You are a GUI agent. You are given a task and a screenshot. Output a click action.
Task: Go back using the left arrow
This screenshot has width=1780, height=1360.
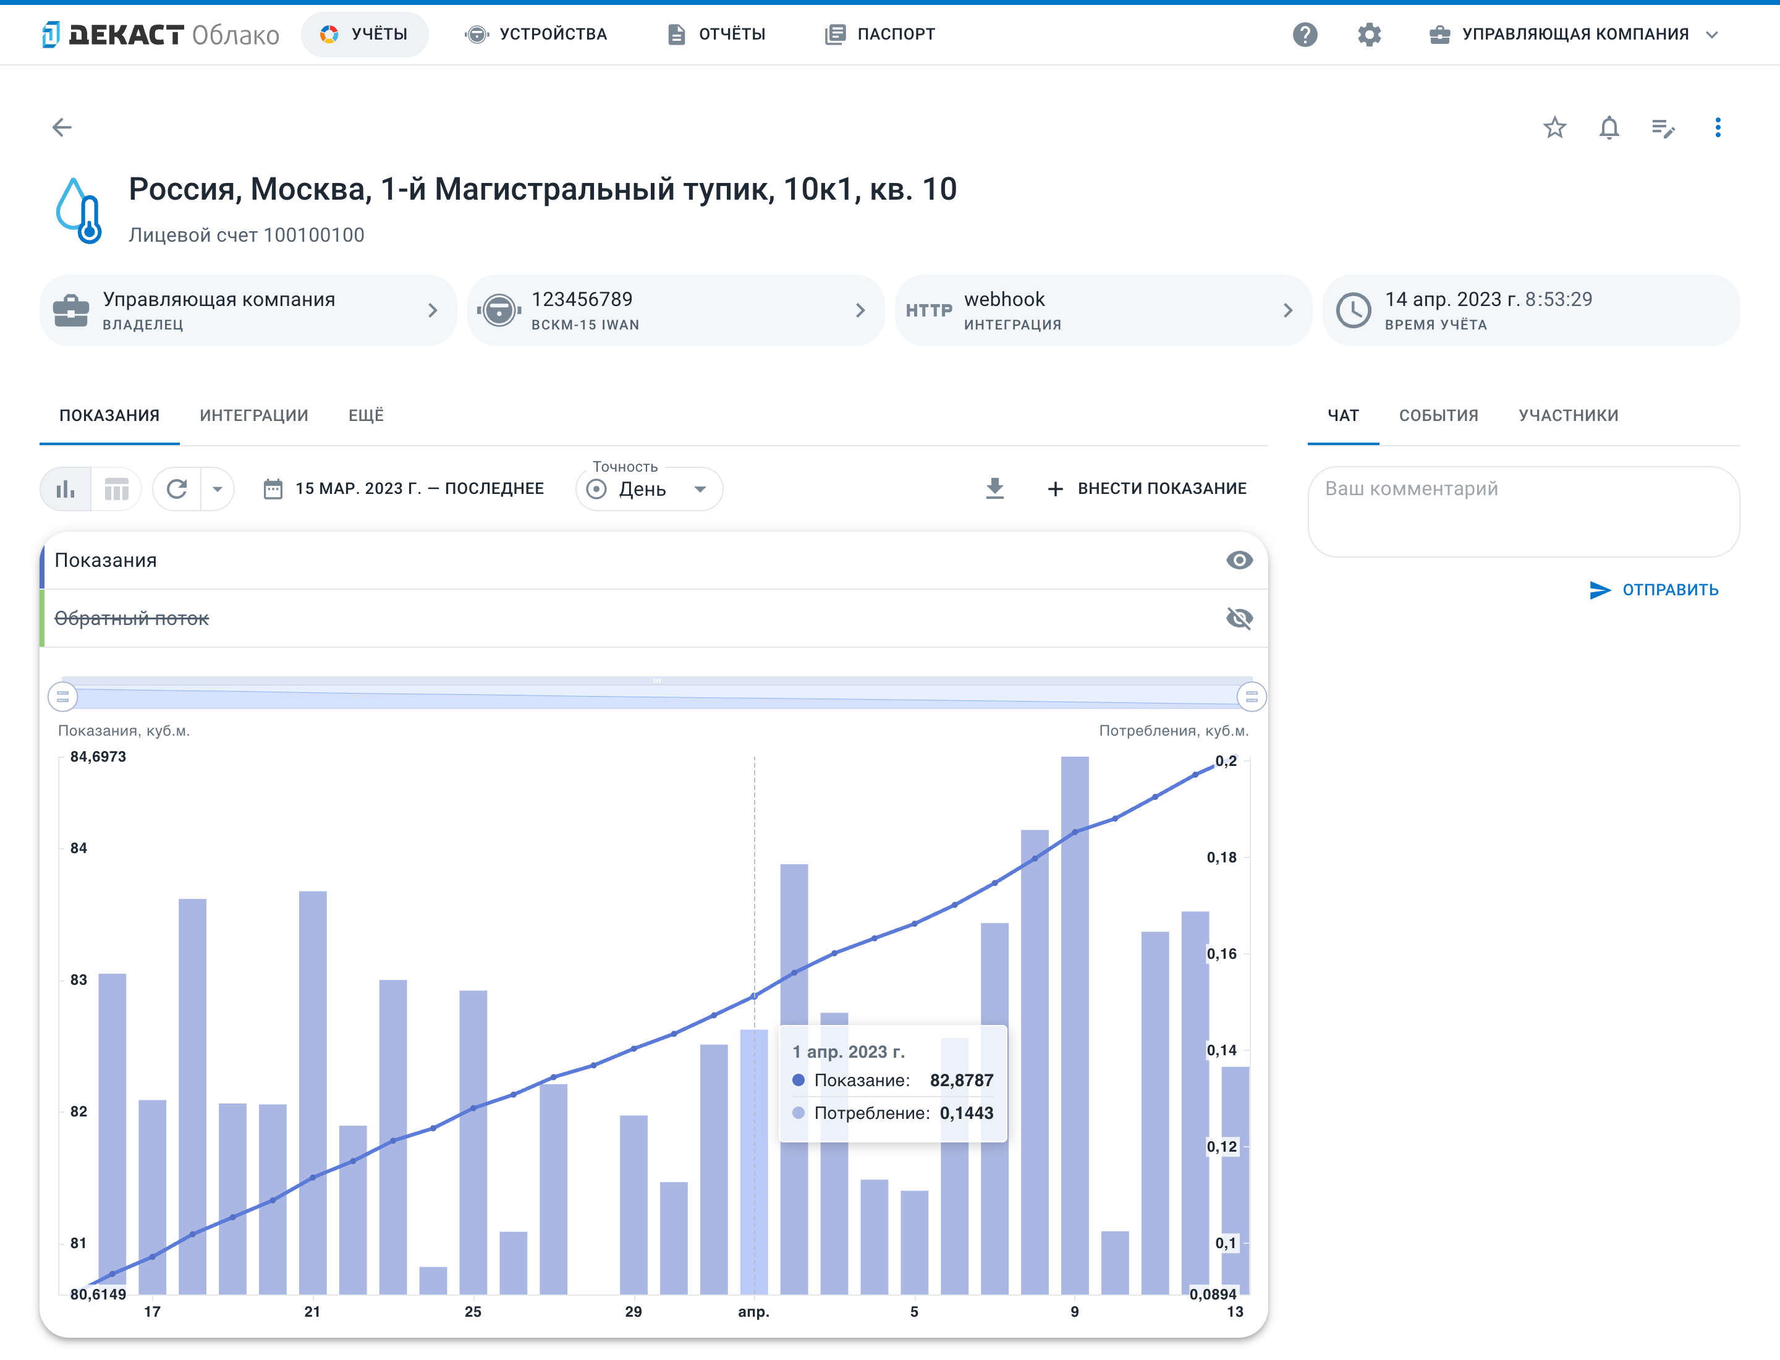click(x=62, y=127)
